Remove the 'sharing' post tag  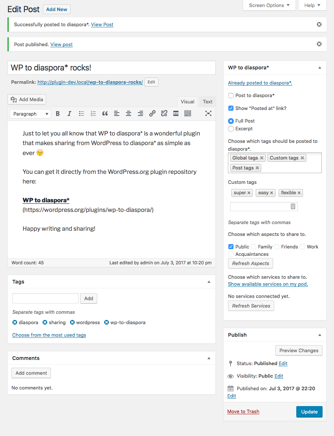pos(45,322)
